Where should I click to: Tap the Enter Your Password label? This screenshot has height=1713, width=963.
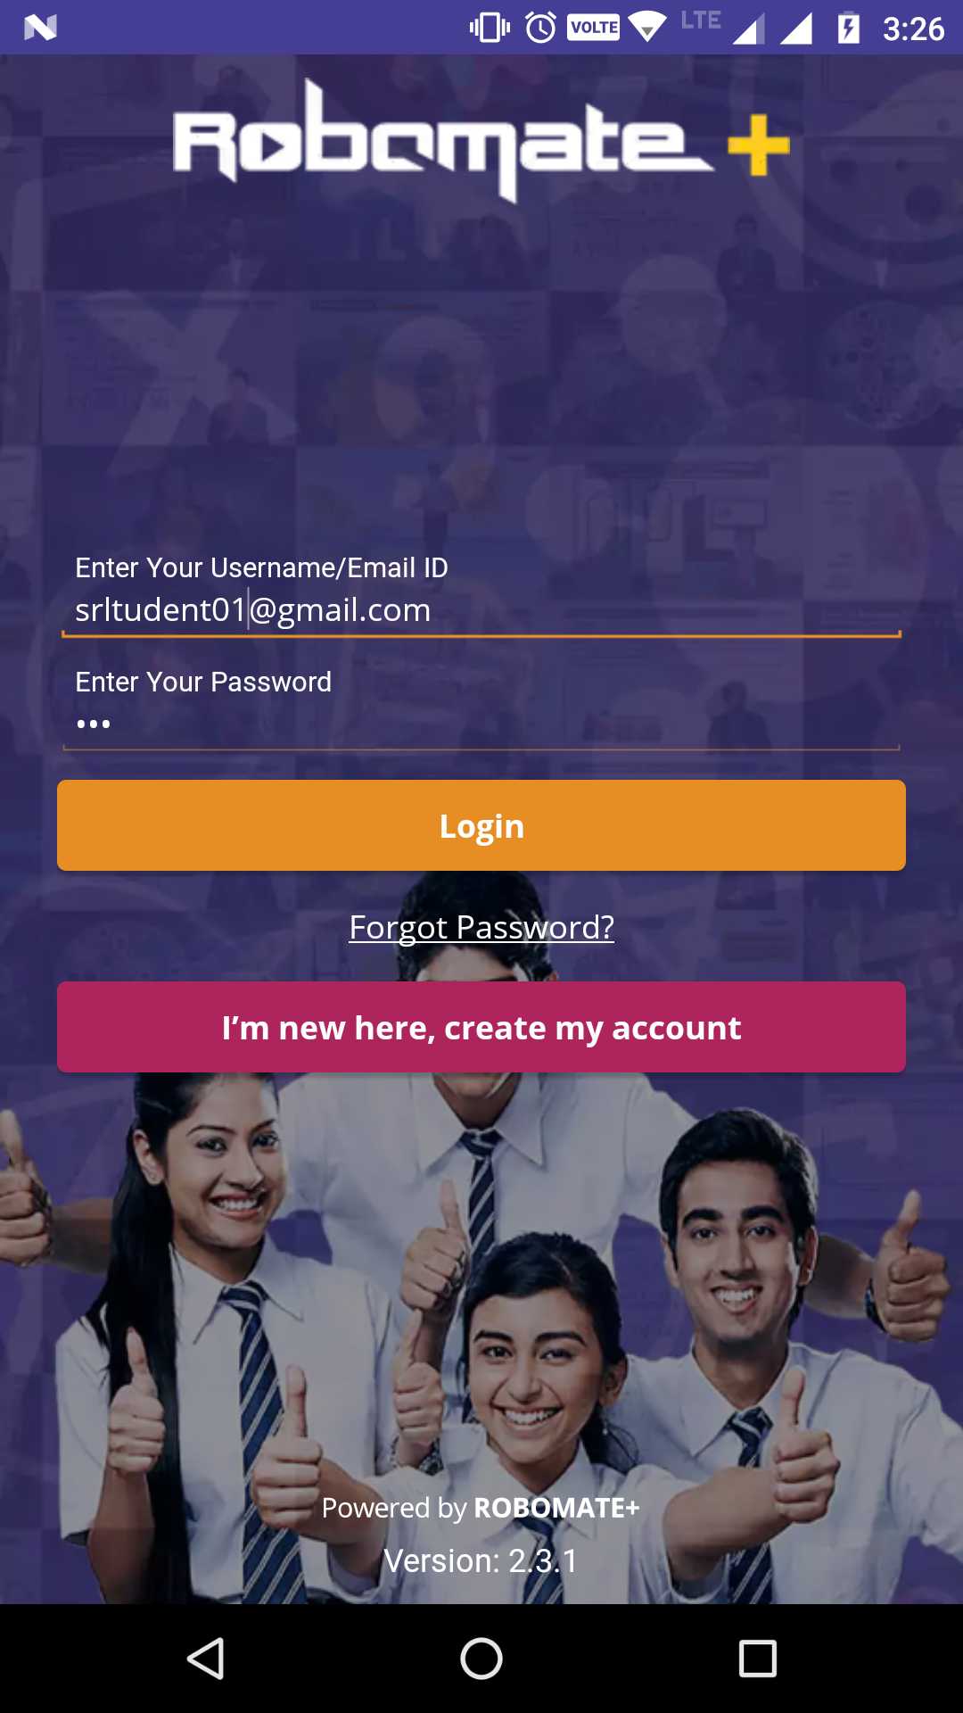pos(203,683)
